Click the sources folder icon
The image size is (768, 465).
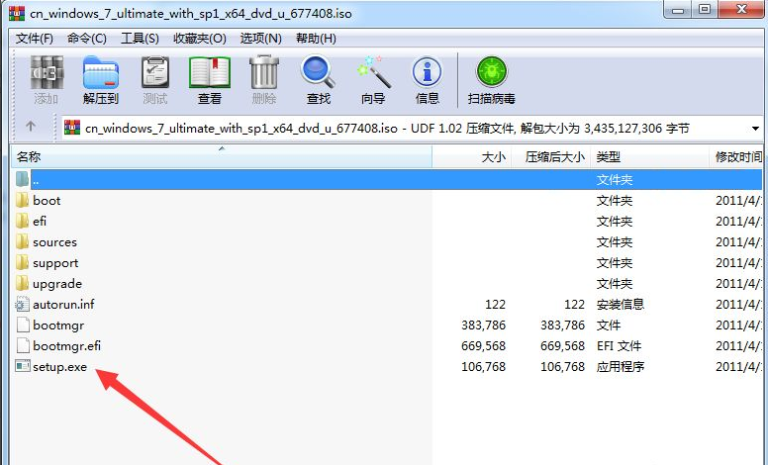[x=22, y=241]
